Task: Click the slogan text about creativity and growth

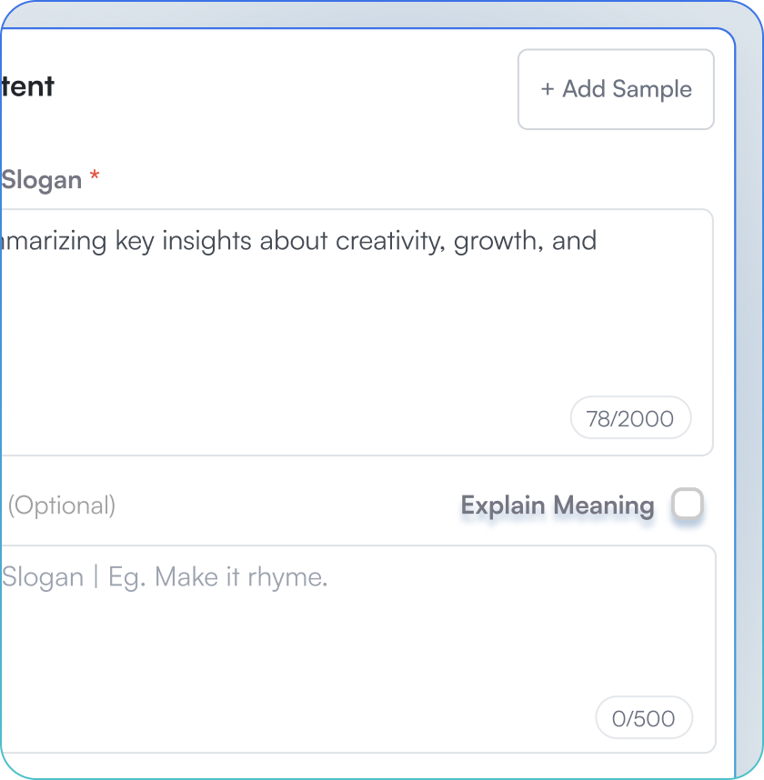Action: pos(298,240)
